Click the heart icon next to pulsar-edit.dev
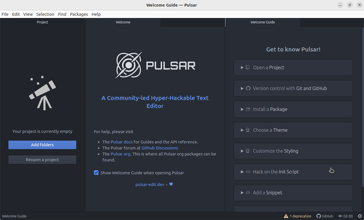 click(x=171, y=184)
